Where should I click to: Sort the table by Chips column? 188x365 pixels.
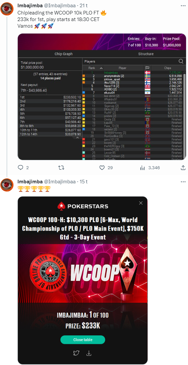click(x=167, y=68)
